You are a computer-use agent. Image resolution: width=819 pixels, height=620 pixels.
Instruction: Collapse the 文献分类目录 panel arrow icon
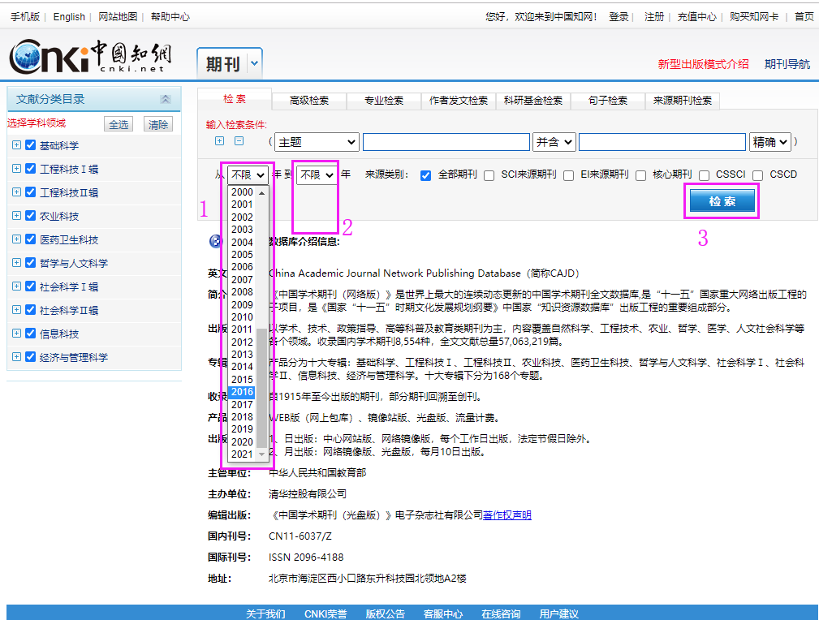[165, 99]
